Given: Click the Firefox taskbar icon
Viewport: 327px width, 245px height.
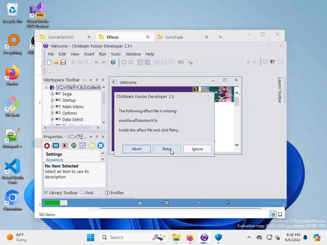Looking at the screenshot, I should pos(190,237).
